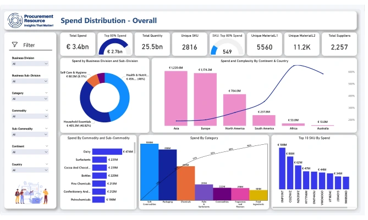Click the funnel Filter icon
Screen dimensions: 368x220
(x=14, y=45)
